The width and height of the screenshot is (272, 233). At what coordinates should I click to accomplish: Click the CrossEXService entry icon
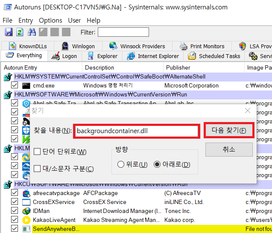(x=26, y=202)
